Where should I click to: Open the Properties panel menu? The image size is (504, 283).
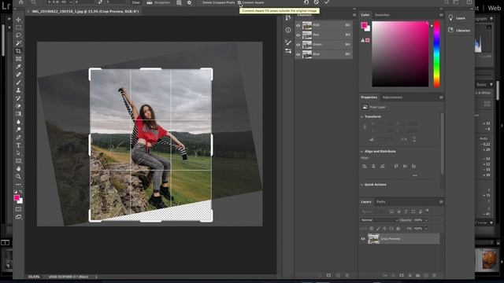point(441,97)
